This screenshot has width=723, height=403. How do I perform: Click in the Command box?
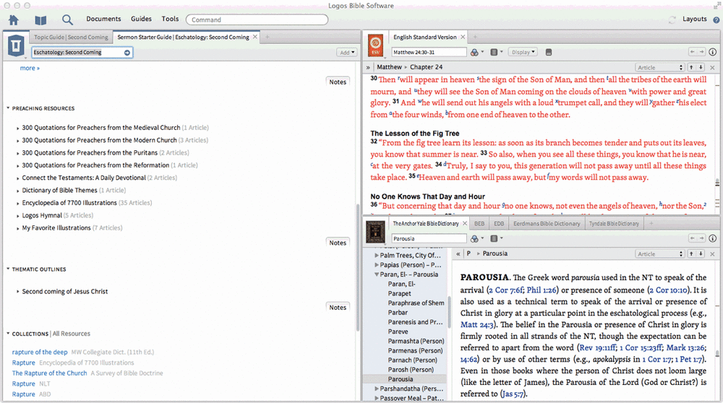(x=257, y=19)
